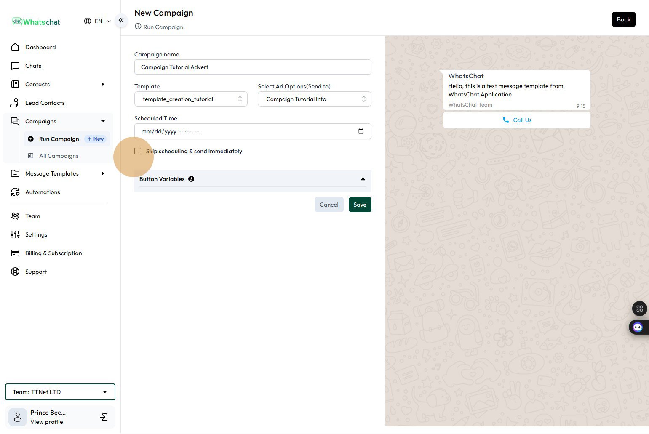The width and height of the screenshot is (649, 434).
Task: Click the Button Variables info icon
Action: (x=191, y=179)
